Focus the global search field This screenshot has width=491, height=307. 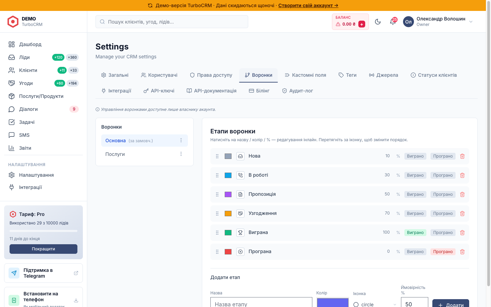172,22
